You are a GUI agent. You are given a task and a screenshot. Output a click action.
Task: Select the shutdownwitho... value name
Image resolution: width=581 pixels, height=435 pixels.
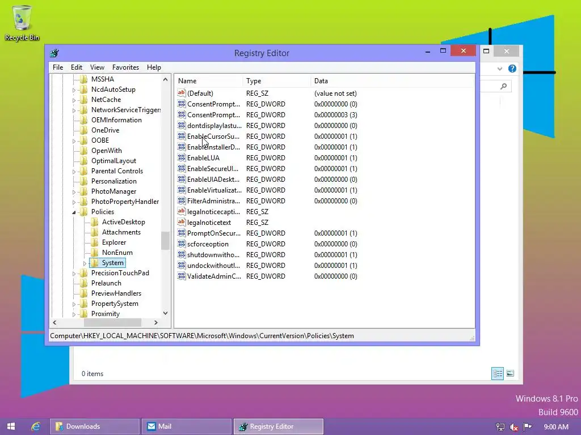(x=213, y=255)
